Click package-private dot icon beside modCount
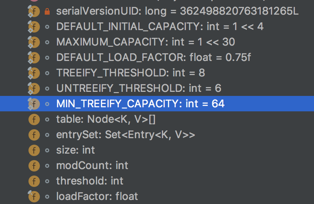This screenshot has width=314, height=204. [47, 166]
